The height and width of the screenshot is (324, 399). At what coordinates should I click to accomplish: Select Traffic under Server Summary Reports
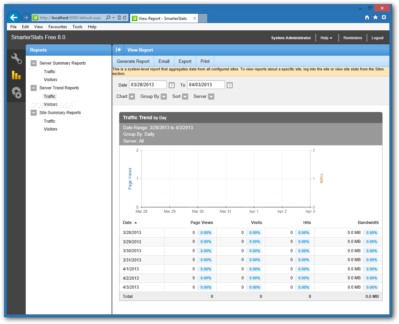50,72
